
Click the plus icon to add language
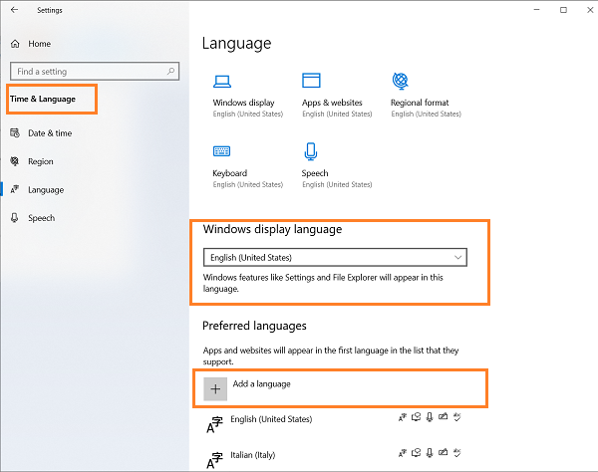click(x=215, y=389)
